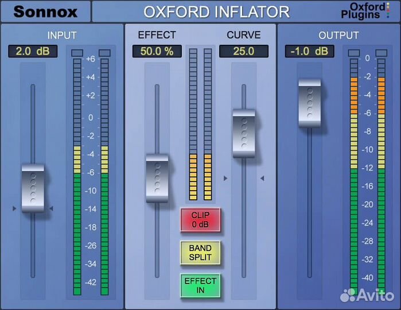This screenshot has width=401, height=310.
Task: Click the EFFECT section label
Action: 157,35
